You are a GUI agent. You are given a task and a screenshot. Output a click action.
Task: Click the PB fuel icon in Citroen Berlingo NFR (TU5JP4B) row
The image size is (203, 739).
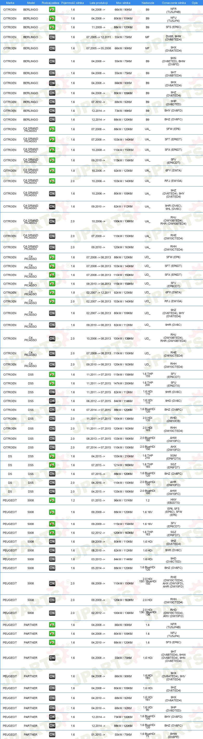coord(52,9)
